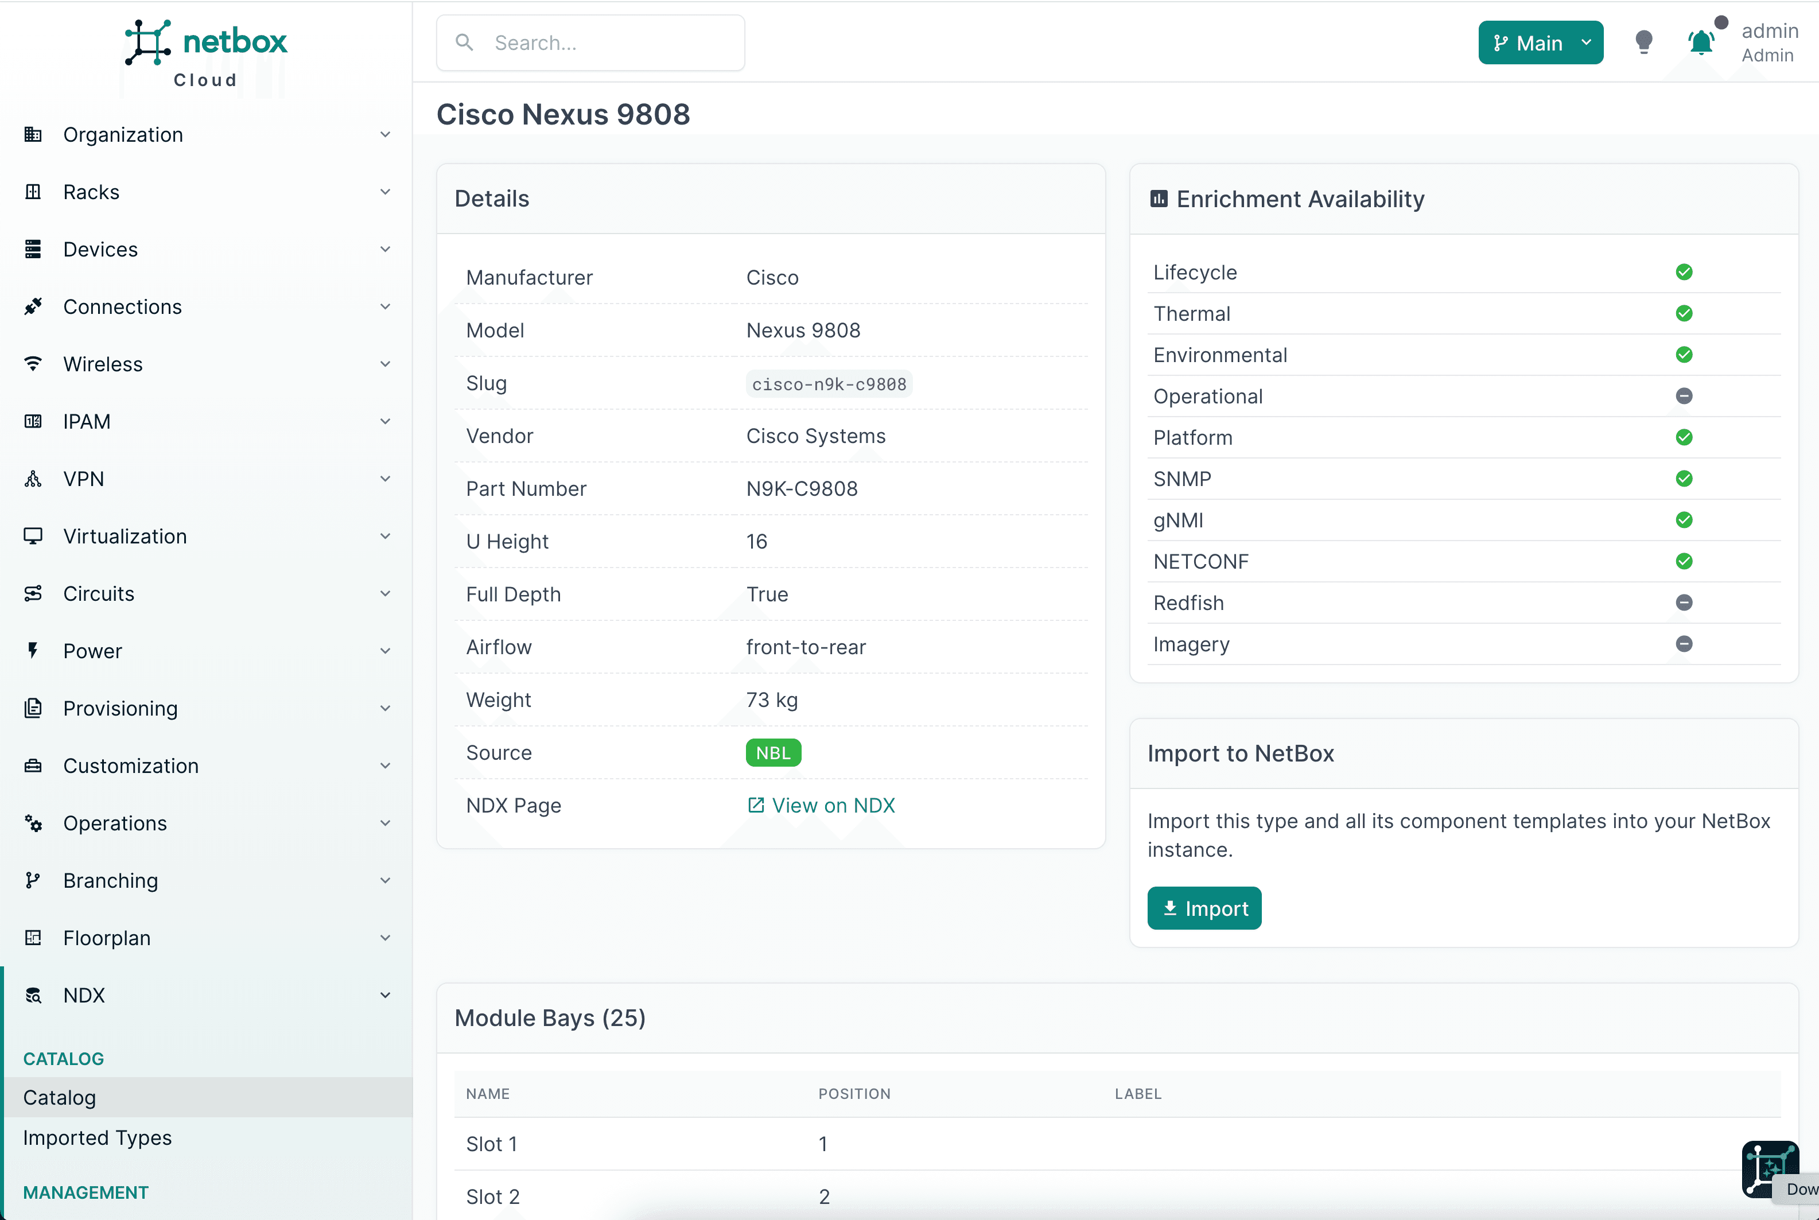1819x1220 pixels.
Task: Open the Main branch dropdown
Action: pyautogui.click(x=1541, y=43)
